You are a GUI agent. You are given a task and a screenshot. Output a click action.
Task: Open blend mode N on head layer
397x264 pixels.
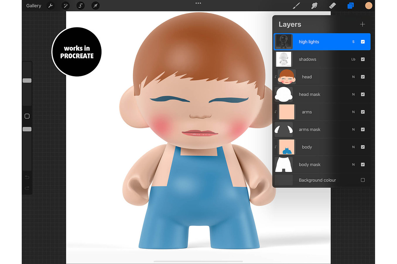(x=353, y=77)
